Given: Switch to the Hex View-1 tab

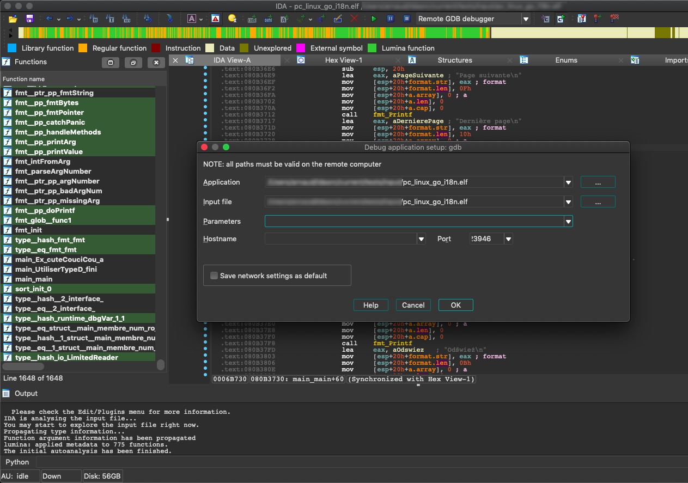Looking at the screenshot, I should coord(343,60).
